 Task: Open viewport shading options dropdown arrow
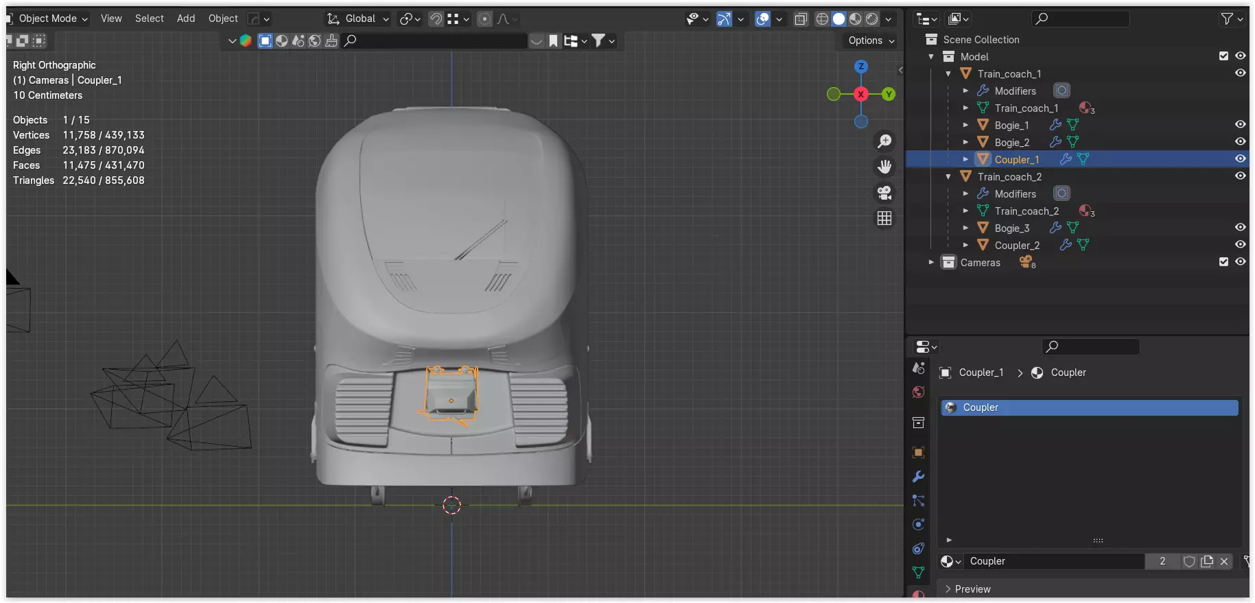click(x=889, y=19)
